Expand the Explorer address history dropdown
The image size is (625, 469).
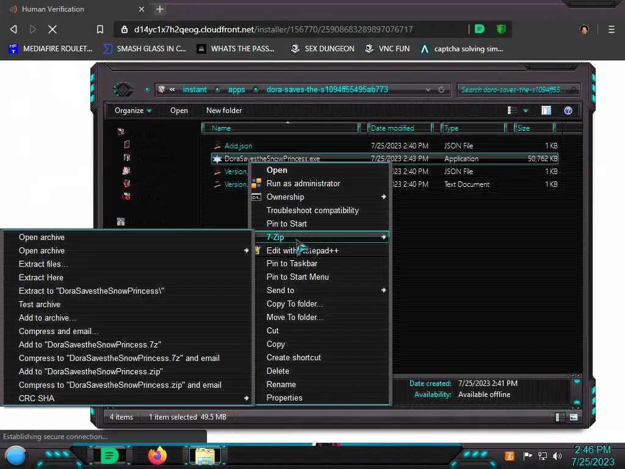point(428,90)
